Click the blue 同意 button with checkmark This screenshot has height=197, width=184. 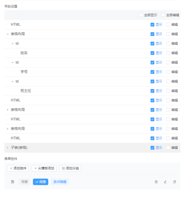coord(40,182)
